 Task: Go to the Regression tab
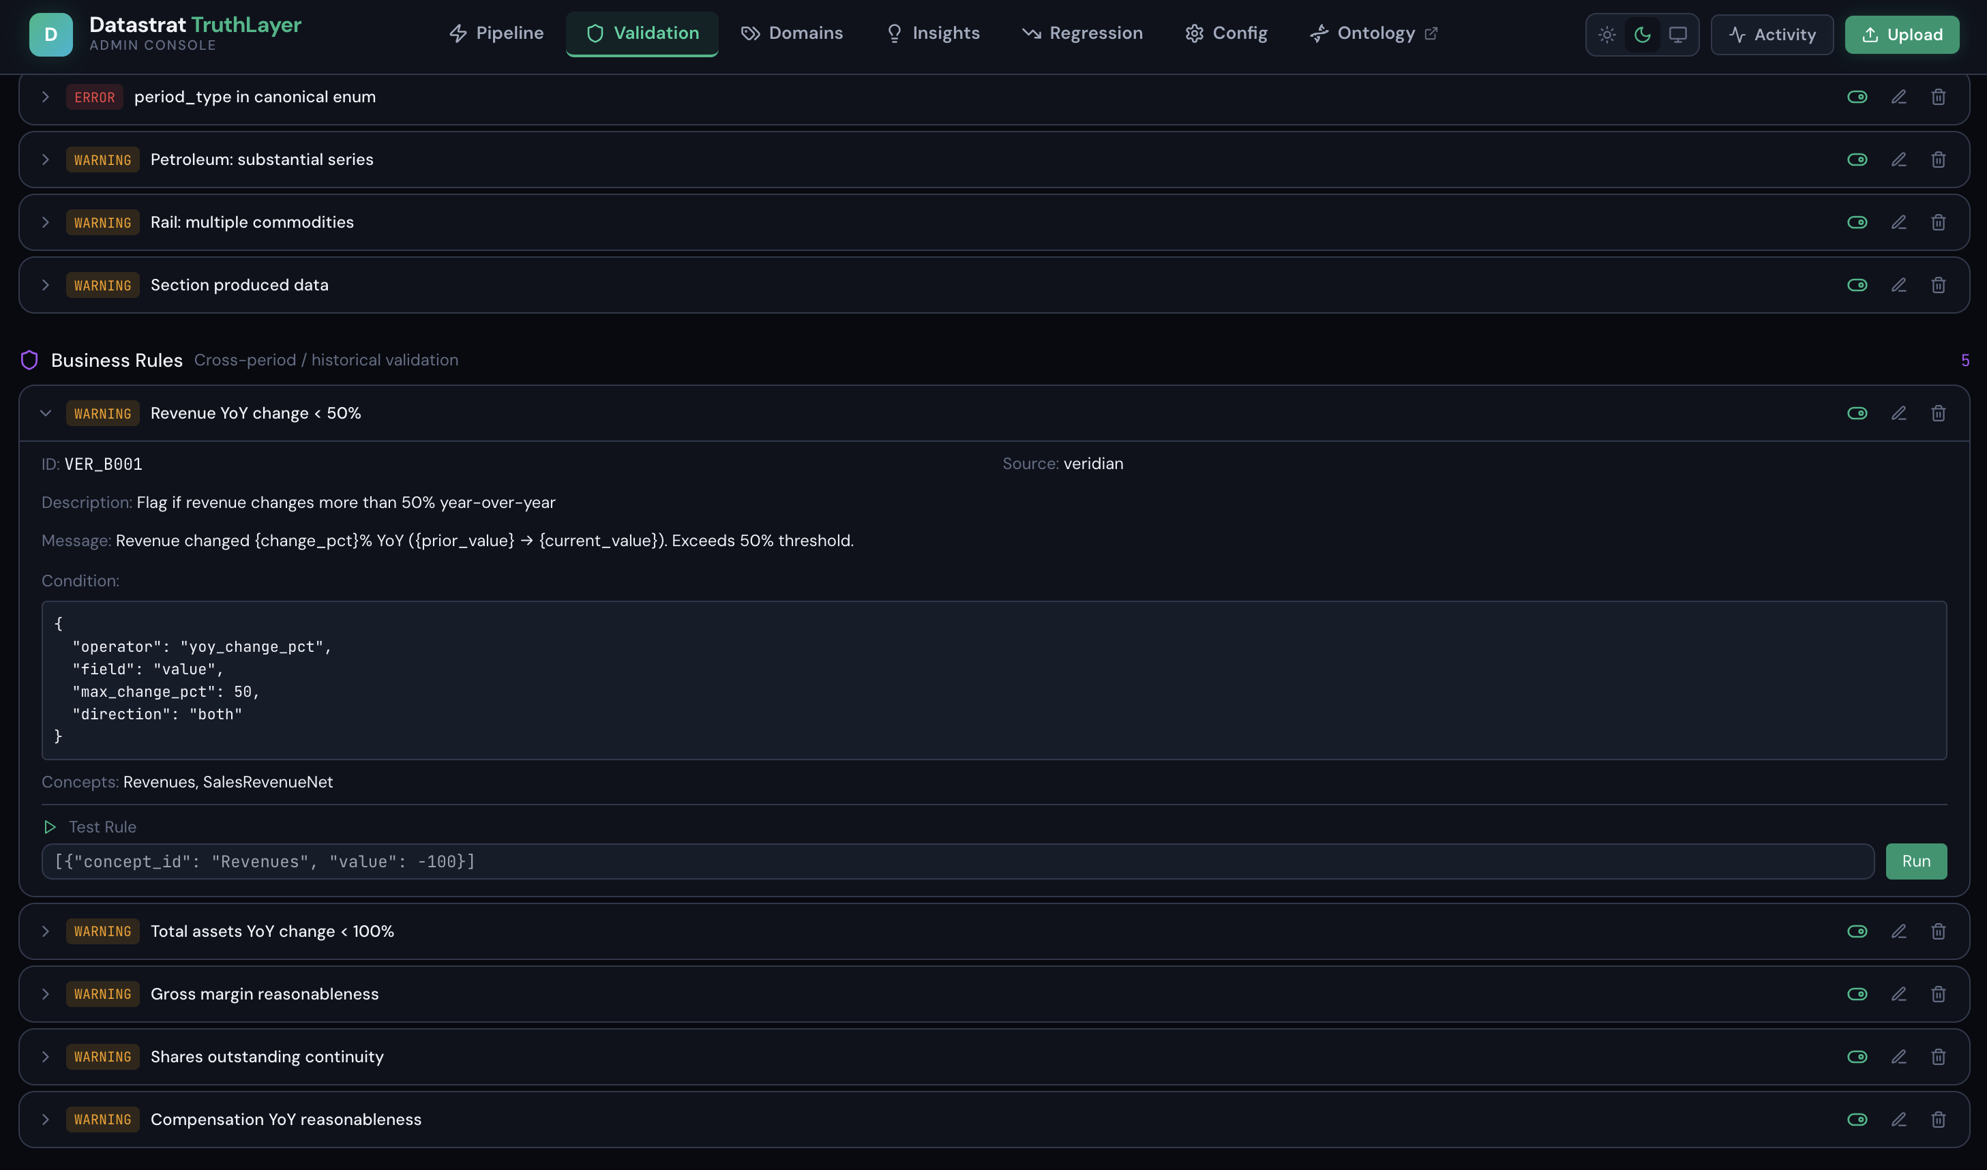pyautogui.click(x=1082, y=33)
